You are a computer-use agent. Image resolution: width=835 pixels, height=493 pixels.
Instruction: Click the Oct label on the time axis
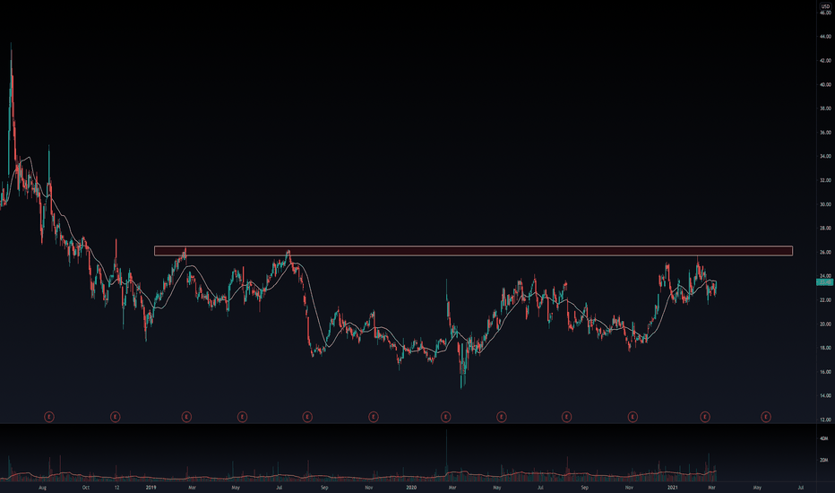coord(86,487)
